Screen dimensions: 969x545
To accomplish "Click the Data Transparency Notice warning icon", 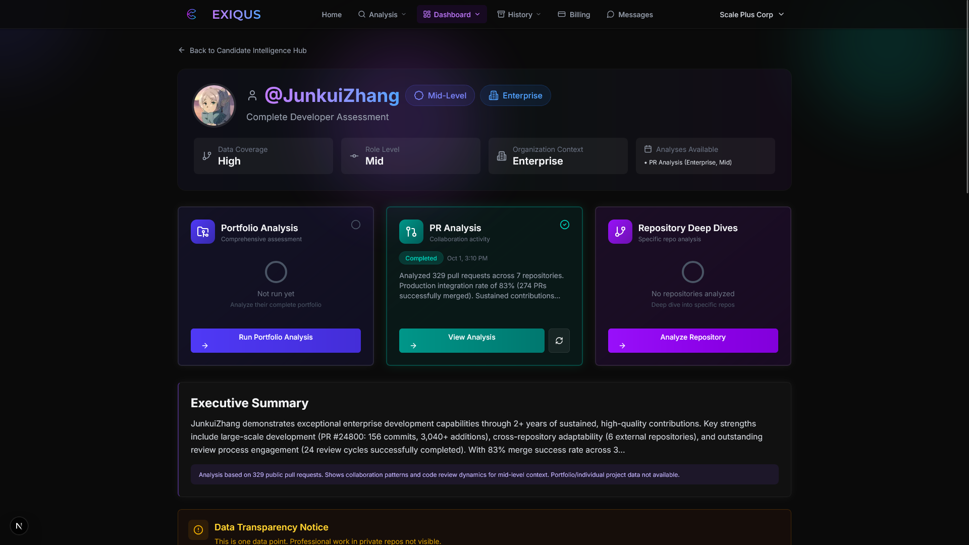I will pyautogui.click(x=198, y=530).
